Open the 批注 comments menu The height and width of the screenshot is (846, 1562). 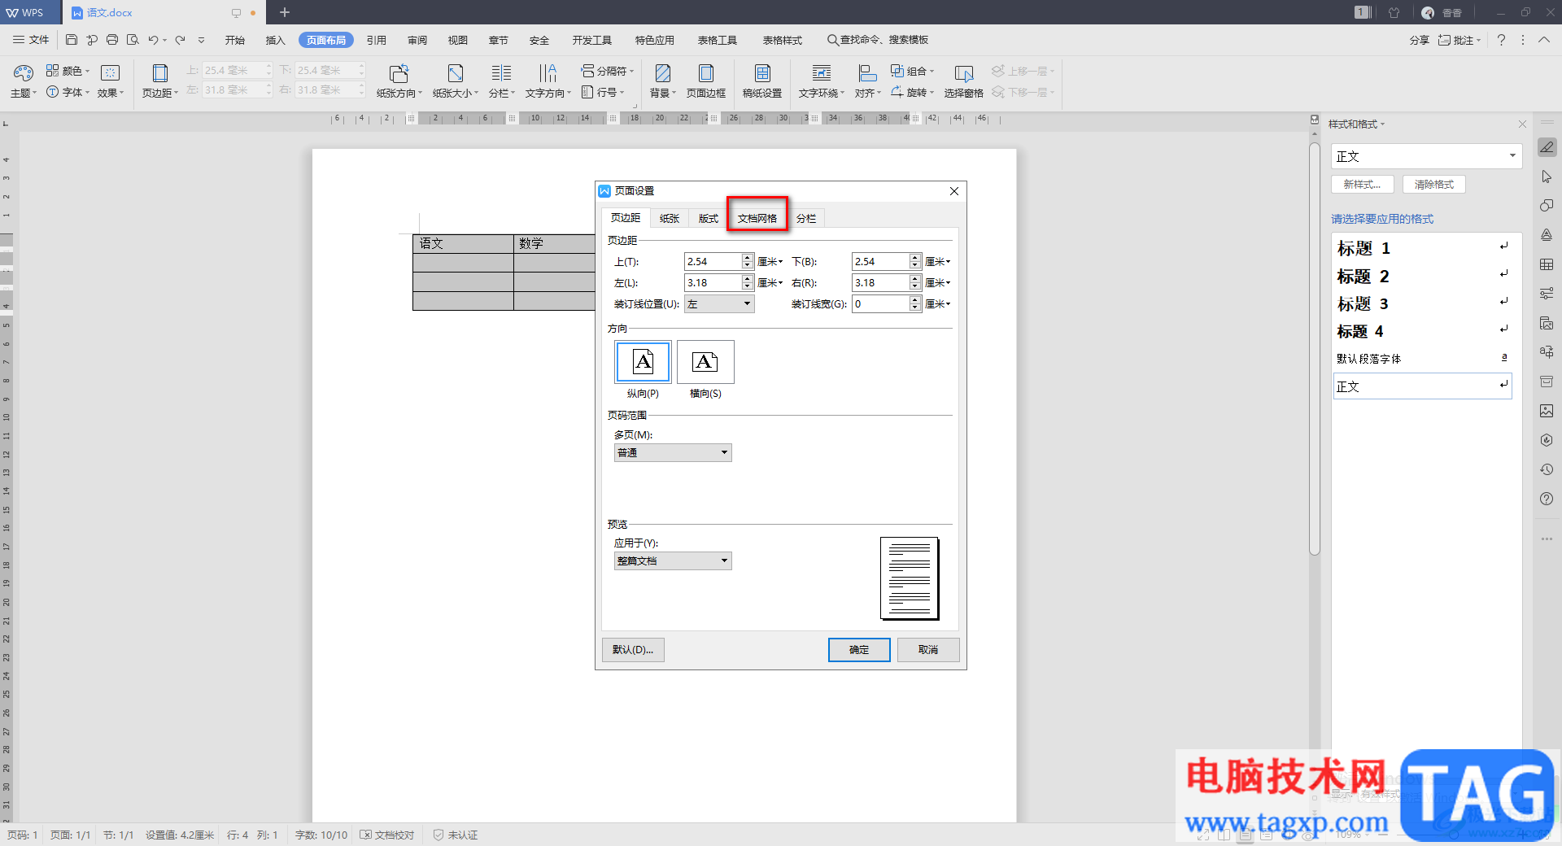[1459, 40]
